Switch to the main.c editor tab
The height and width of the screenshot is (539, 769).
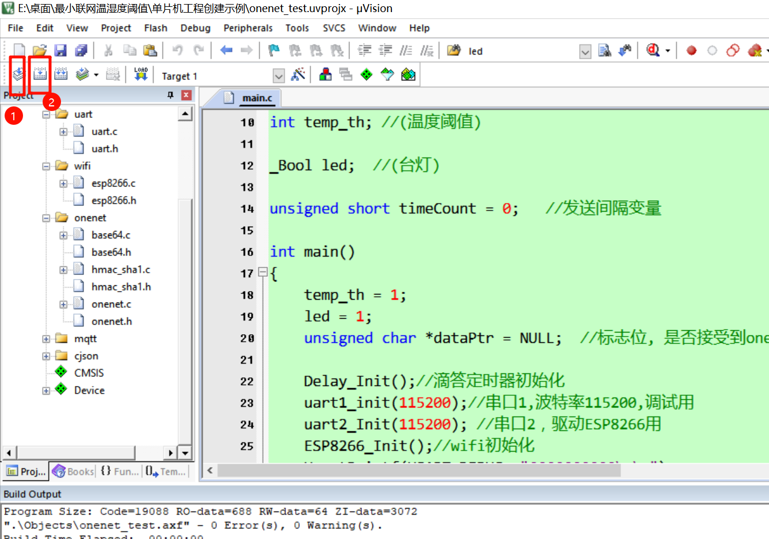pos(257,98)
